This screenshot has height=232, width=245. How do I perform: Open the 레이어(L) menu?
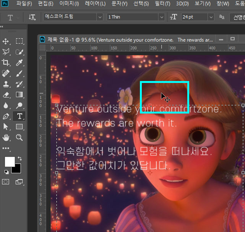[95, 3]
